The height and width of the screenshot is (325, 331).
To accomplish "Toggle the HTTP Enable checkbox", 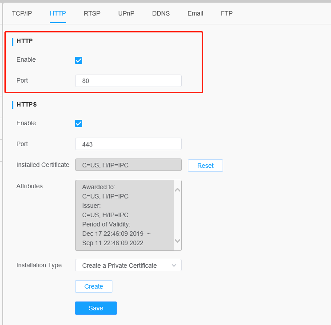I will tap(79, 60).
